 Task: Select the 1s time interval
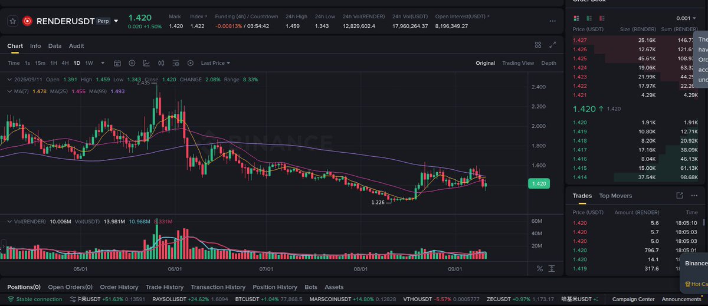click(27, 63)
